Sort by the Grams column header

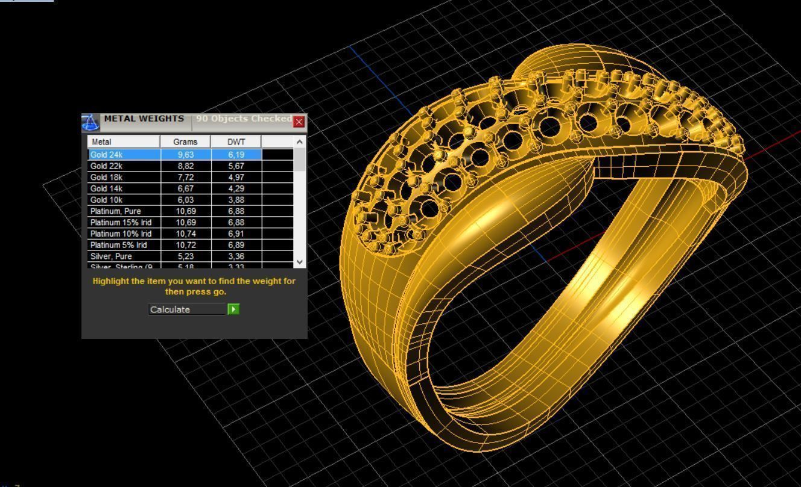pos(185,141)
